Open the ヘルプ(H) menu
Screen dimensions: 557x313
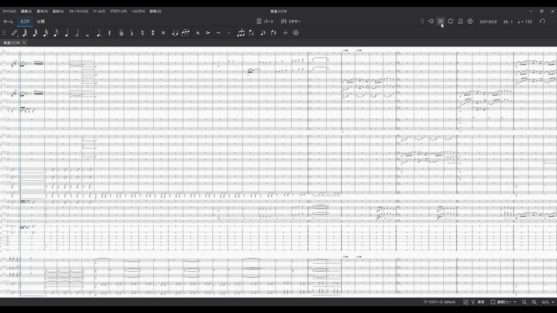click(x=138, y=12)
